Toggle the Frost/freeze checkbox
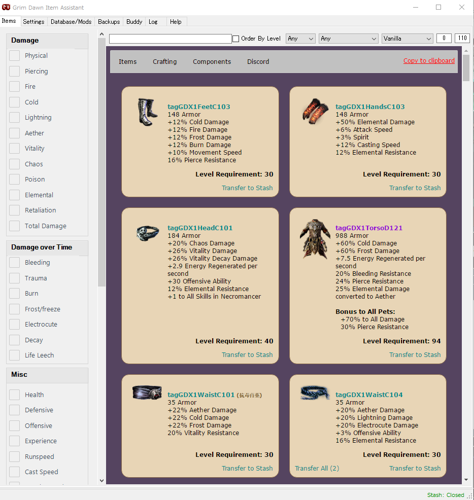 tap(14, 309)
